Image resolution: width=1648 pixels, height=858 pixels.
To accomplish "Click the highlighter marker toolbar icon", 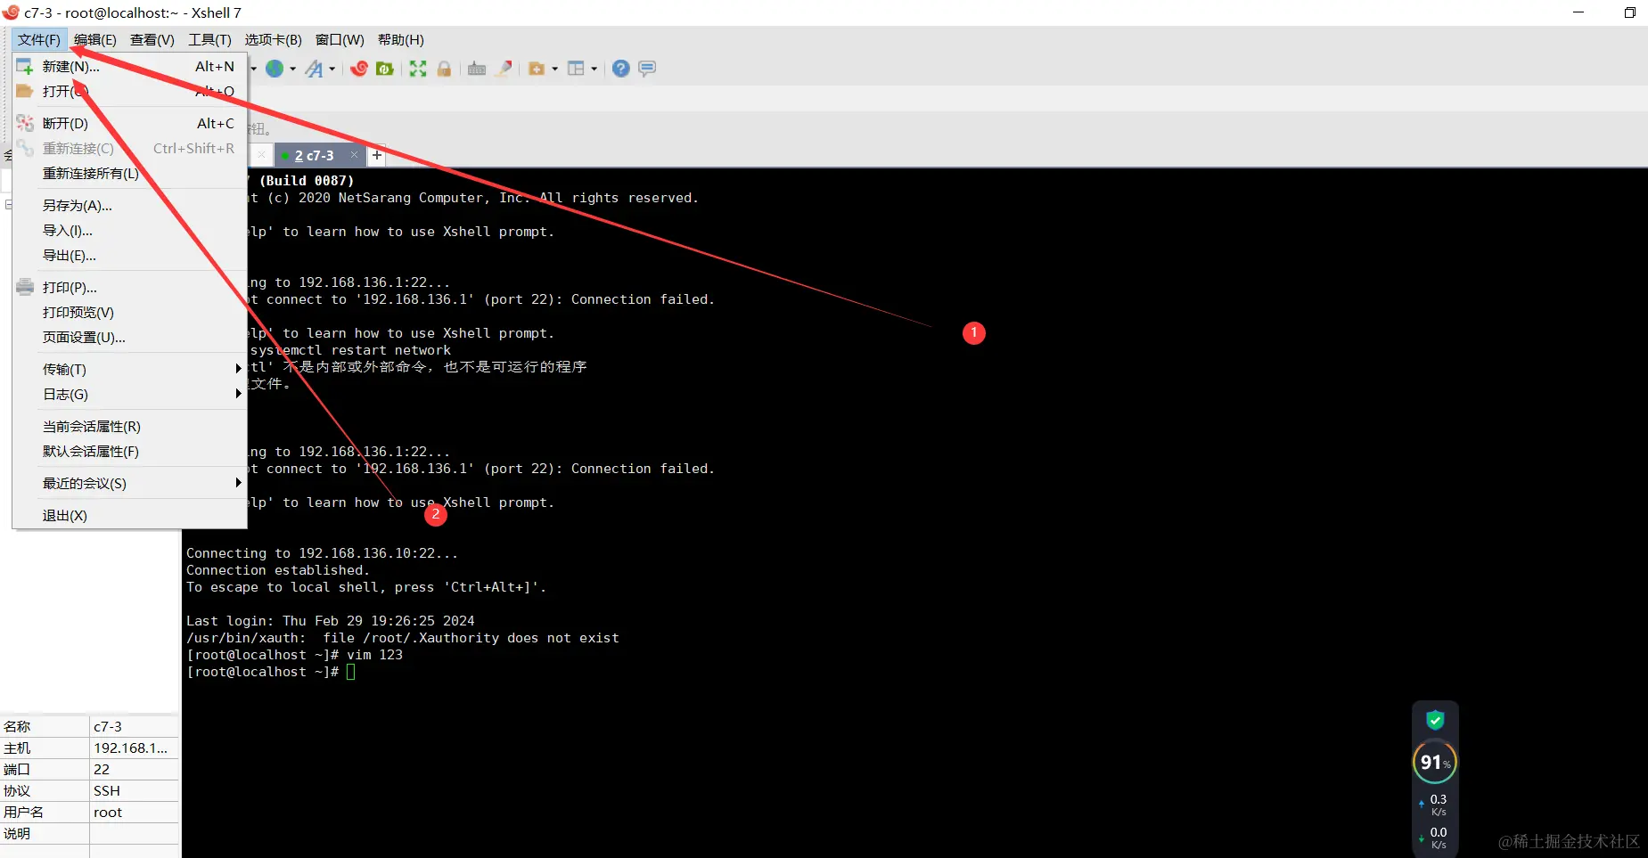I will (x=504, y=69).
